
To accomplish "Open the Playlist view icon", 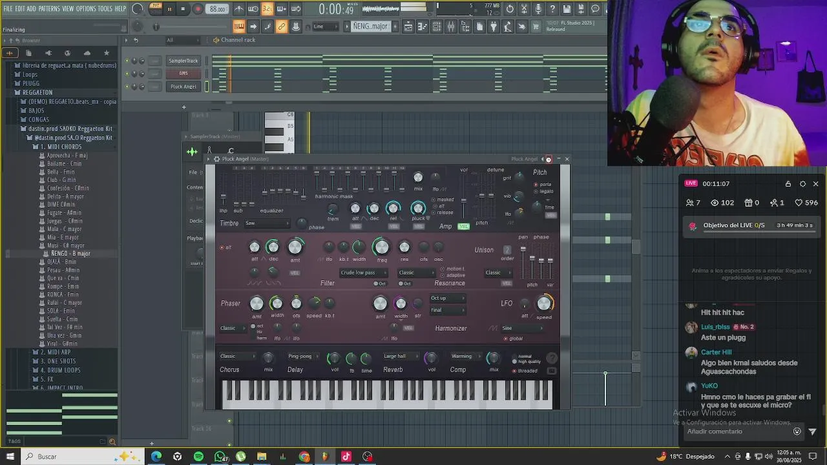I will click(x=408, y=26).
